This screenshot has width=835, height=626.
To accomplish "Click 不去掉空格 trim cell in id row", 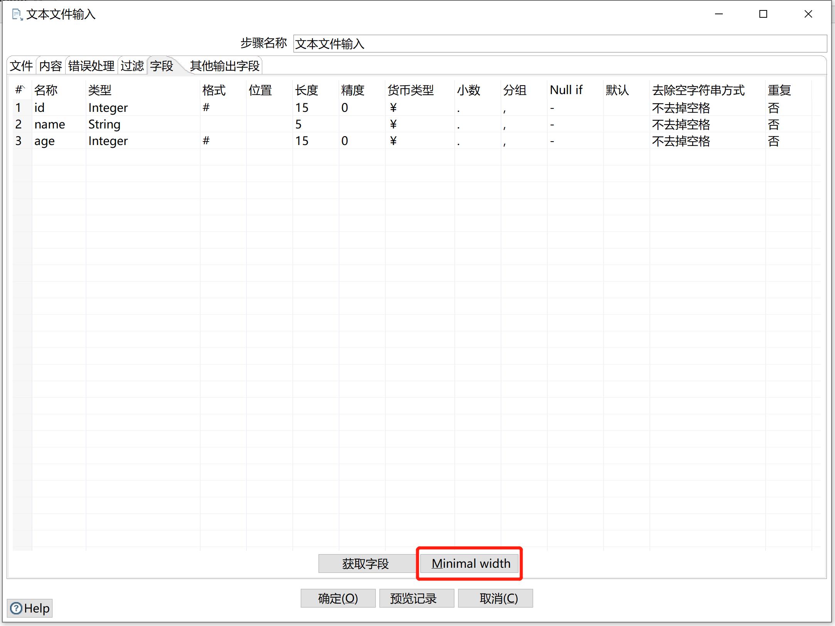I will tap(708, 108).
